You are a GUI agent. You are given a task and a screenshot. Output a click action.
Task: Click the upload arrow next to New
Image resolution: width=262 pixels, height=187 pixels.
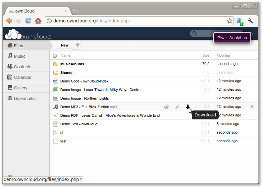(x=78, y=45)
